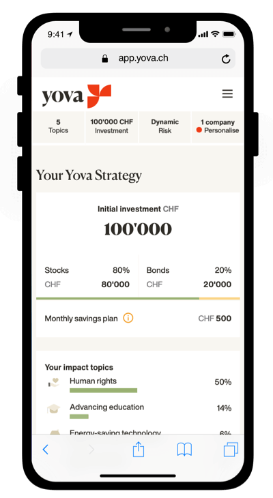Viewport: 273px width, 498px height.
Task: Open Safari bookmarks book icon
Action: [x=184, y=450]
